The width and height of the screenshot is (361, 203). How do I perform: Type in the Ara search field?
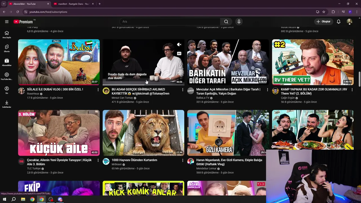point(170,22)
